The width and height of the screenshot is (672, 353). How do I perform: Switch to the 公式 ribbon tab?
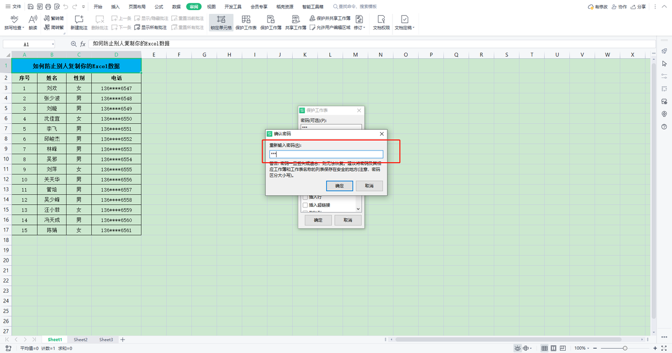click(x=159, y=7)
